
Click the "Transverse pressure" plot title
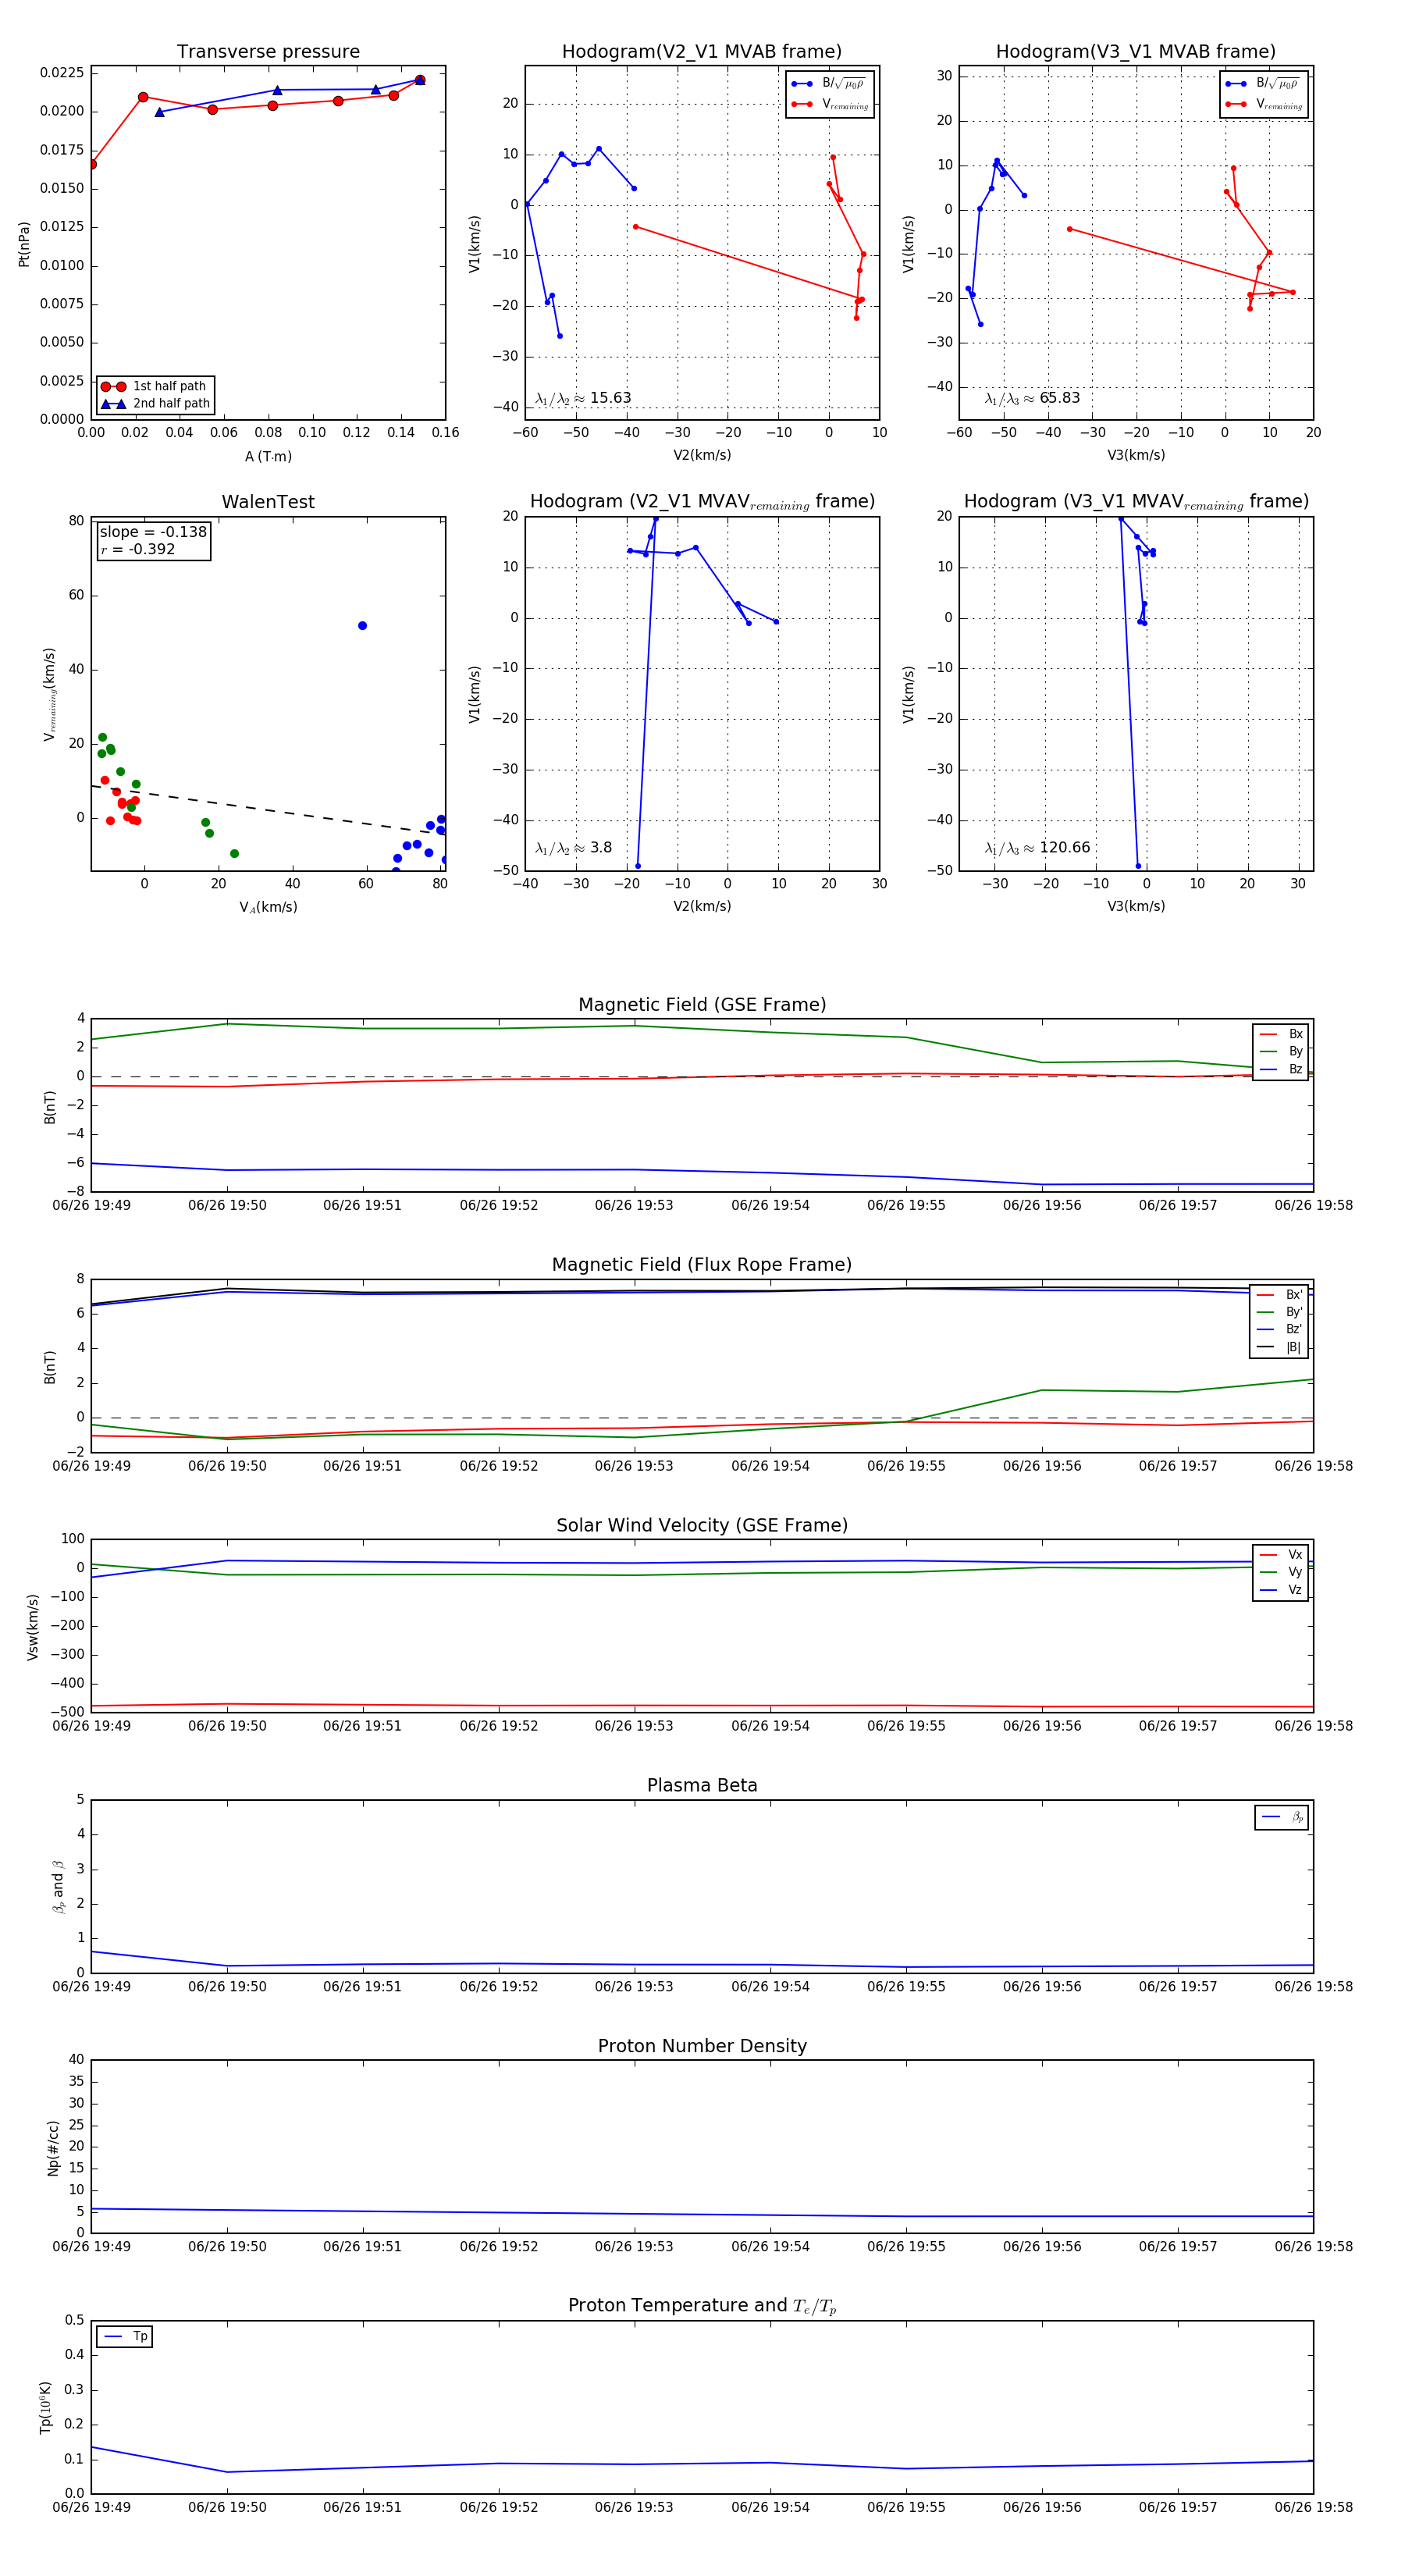(268, 52)
